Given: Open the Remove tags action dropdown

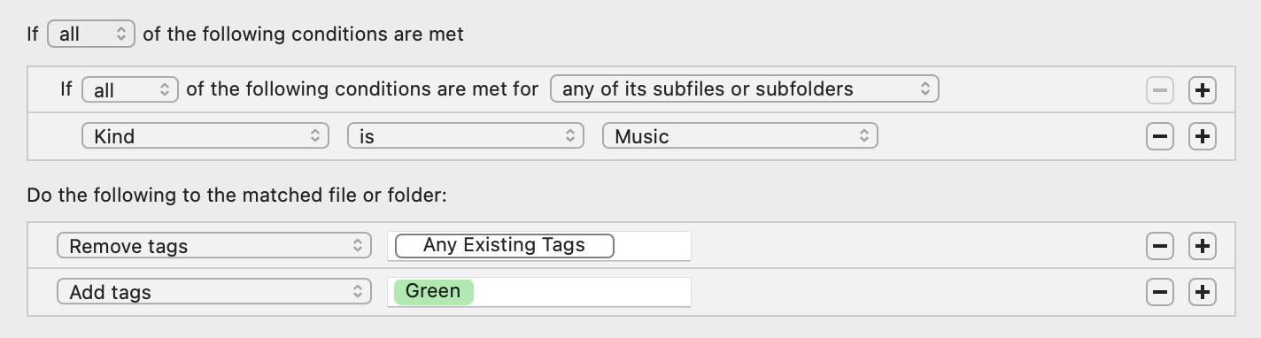Looking at the screenshot, I should click(x=214, y=246).
